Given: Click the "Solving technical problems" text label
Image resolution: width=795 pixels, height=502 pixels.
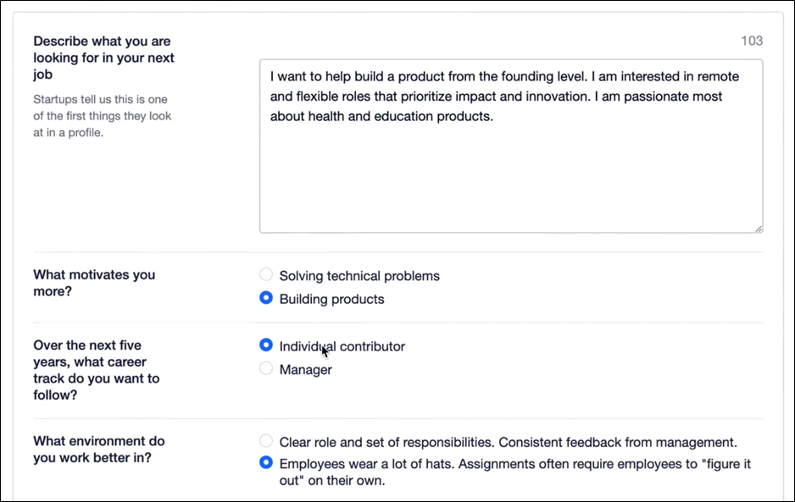Looking at the screenshot, I should tap(359, 275).
